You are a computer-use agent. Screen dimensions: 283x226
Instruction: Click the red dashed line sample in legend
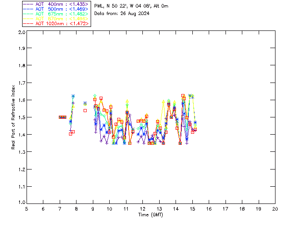28,23
